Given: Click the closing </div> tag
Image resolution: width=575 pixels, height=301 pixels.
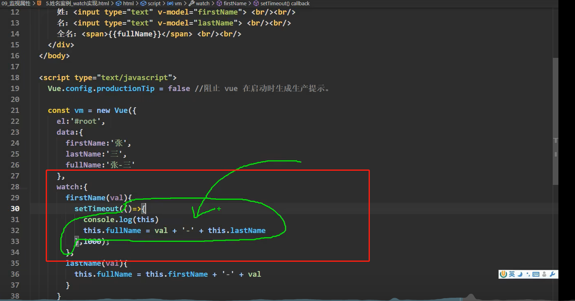Looking at the screenshot, I should [x=61, y=45].
